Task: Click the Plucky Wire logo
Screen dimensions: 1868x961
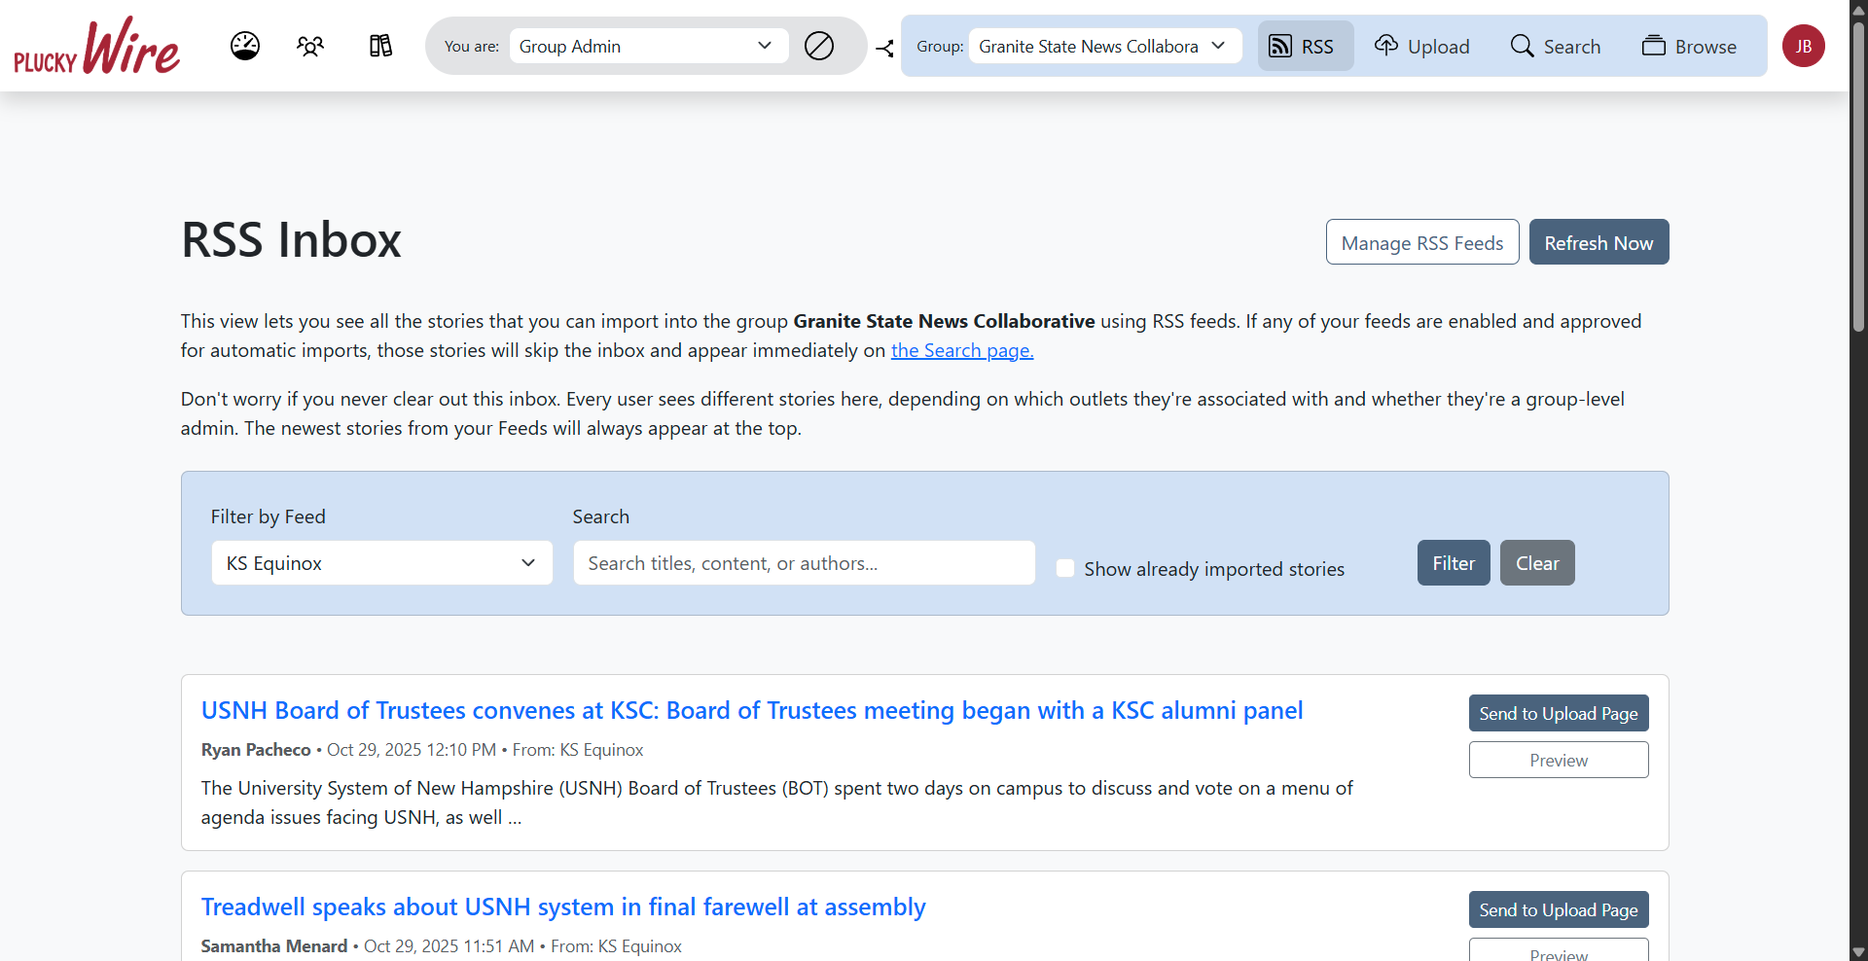Action: coord(97,47)
